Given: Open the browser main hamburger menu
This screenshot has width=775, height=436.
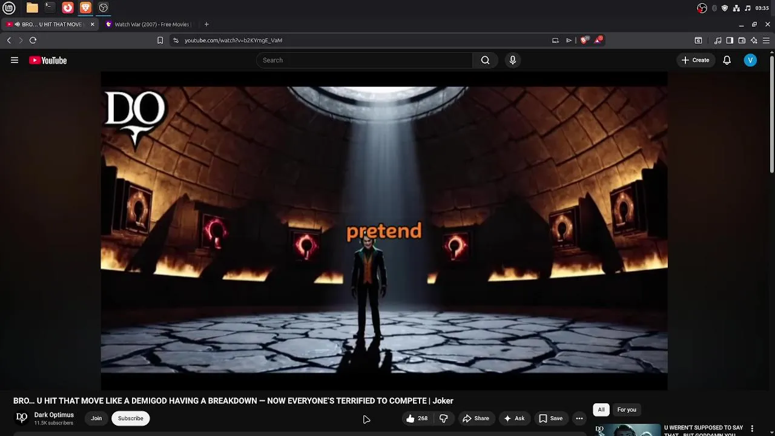Looking at the screenshot, I should [x=767, y=40].
